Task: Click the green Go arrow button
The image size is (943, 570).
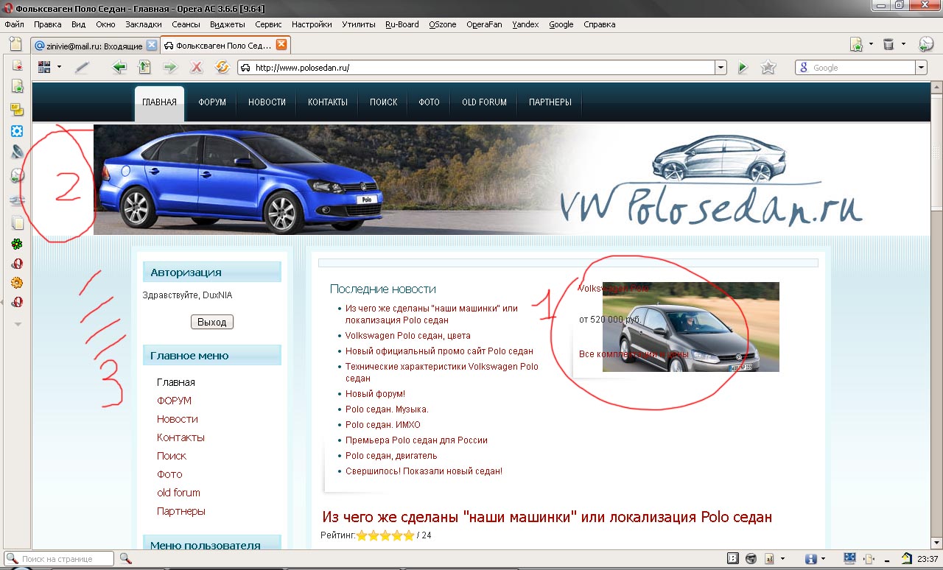Action: 743,68
